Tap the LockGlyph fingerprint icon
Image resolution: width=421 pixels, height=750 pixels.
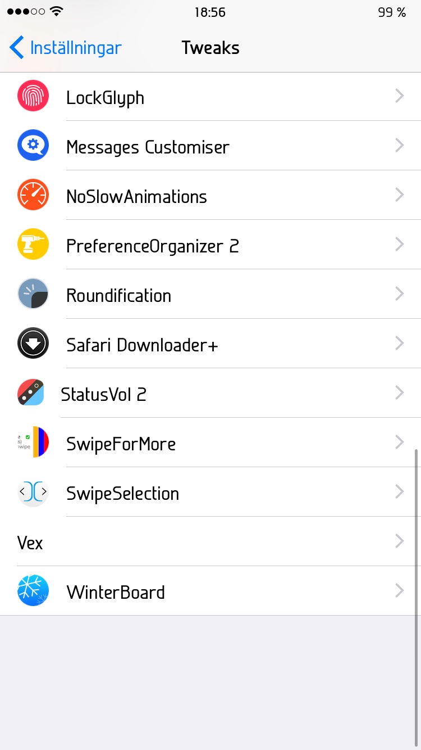pyautogui.click(x=33, y=96)
